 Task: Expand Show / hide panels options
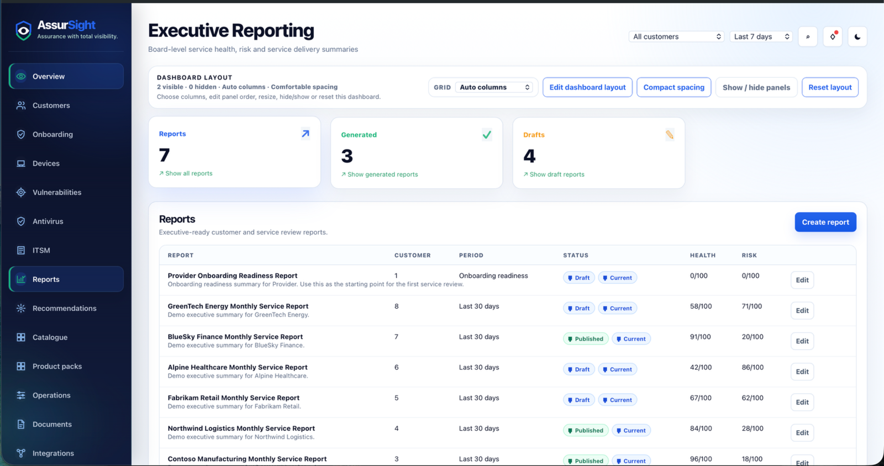(x=756, y=87)
